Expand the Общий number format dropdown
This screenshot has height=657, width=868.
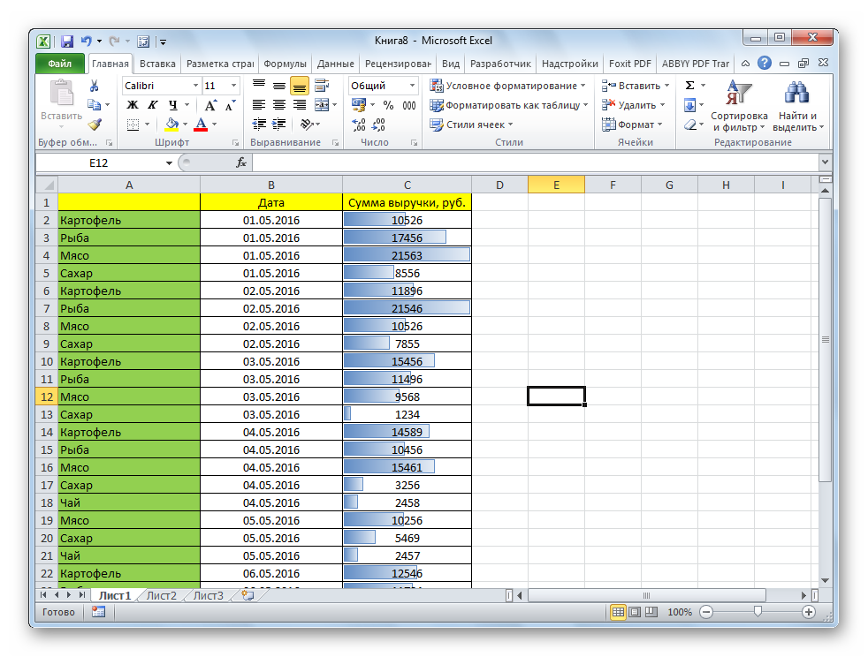point(412,86)
